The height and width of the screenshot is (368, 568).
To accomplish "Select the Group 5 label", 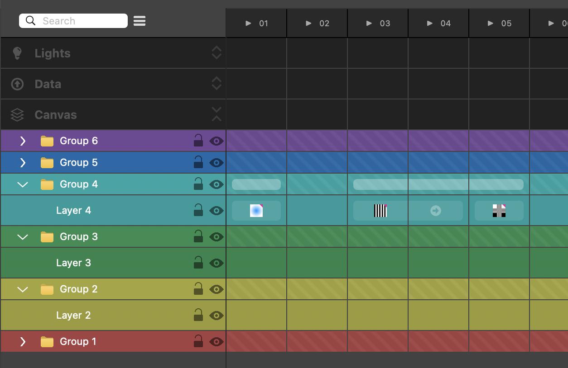I will [78, 163].
